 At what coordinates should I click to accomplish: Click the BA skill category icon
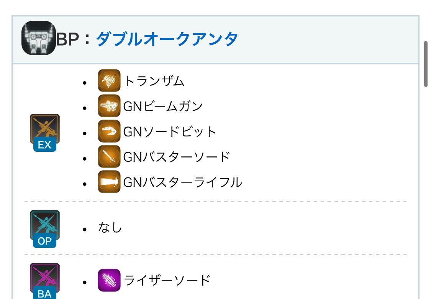45,281
